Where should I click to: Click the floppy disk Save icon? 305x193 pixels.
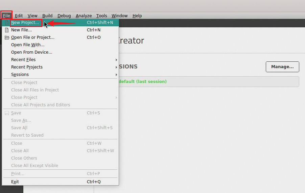(x=7, y=113)
